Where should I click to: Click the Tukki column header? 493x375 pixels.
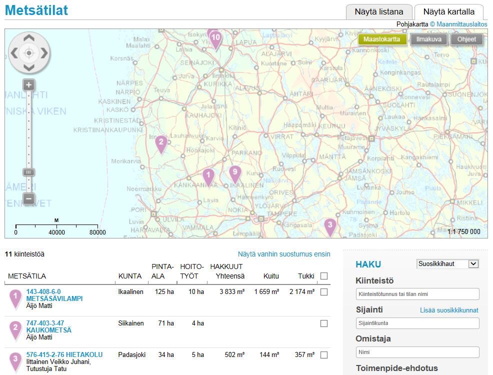click(306, 276)
